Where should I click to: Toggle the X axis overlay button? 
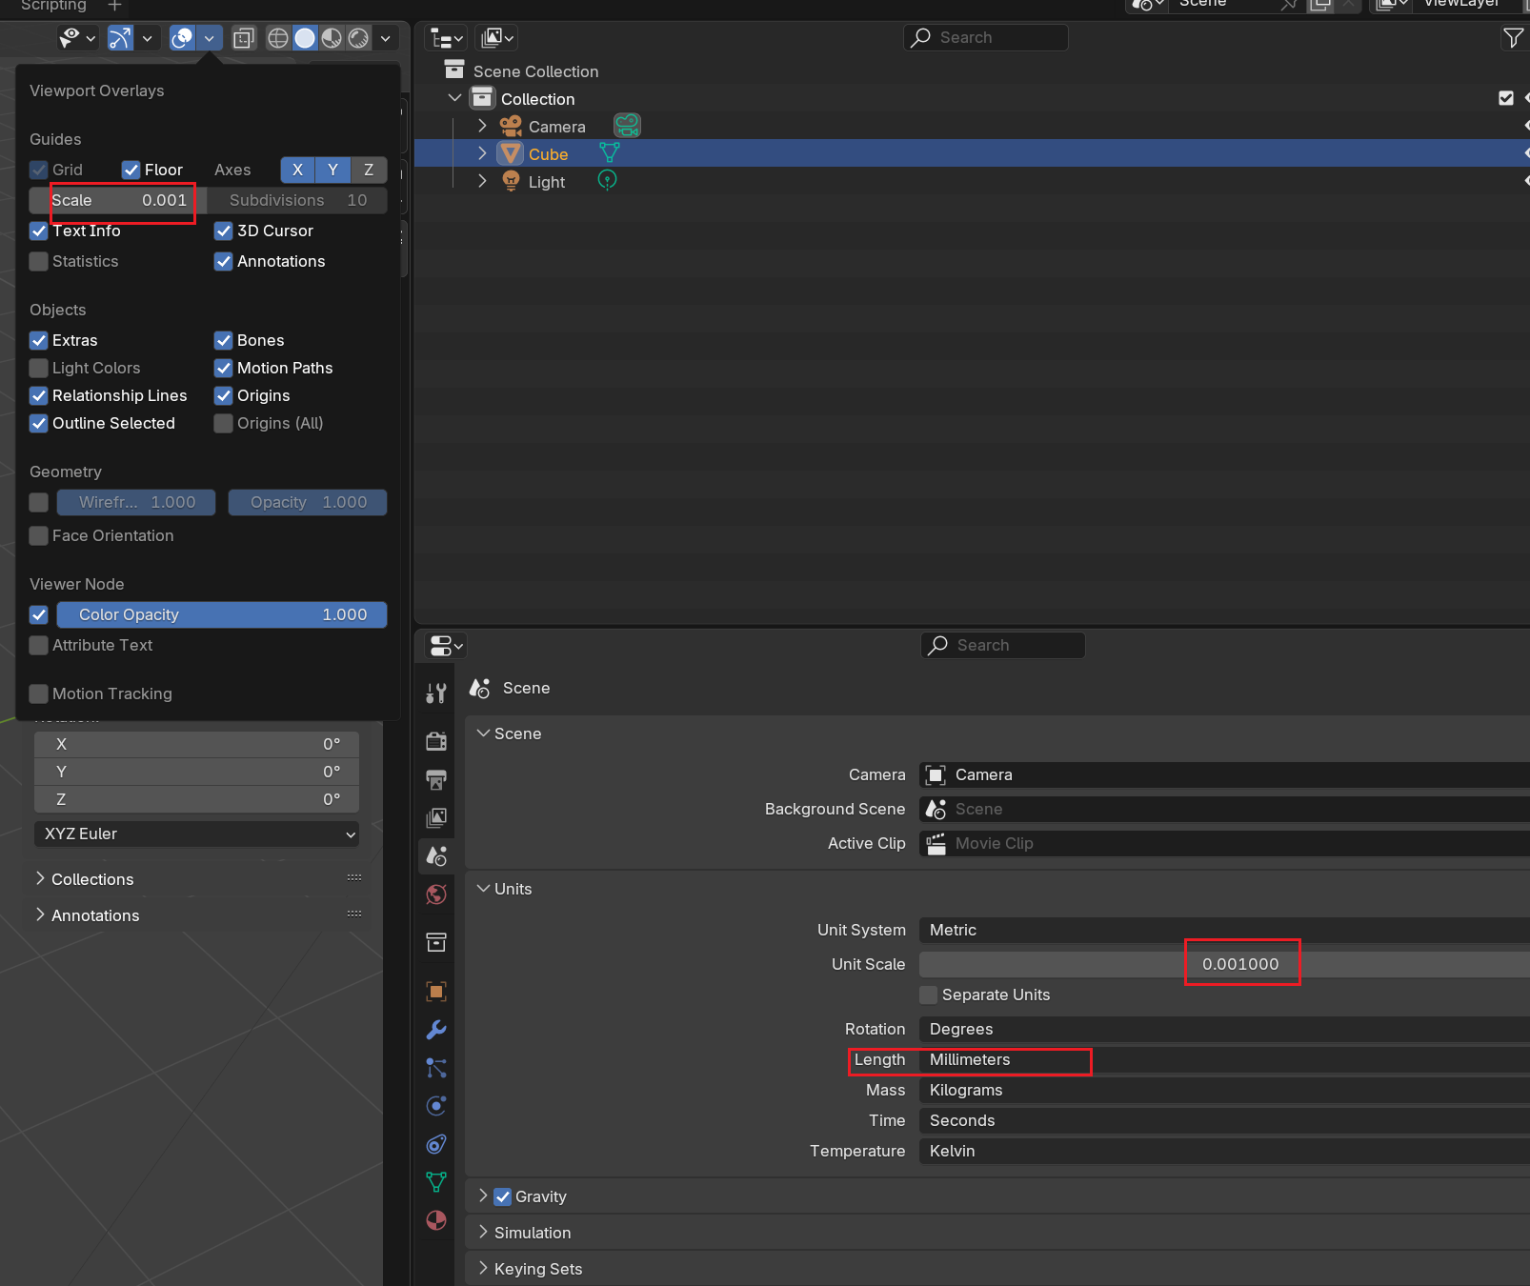pos(298,170)
